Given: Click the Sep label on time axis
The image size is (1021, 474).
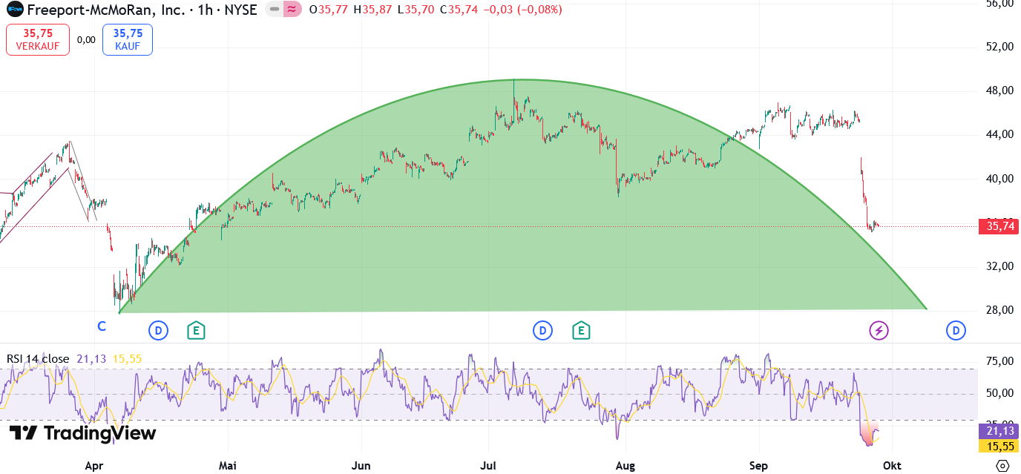Looking at the screenshot, I should (760, 466).
